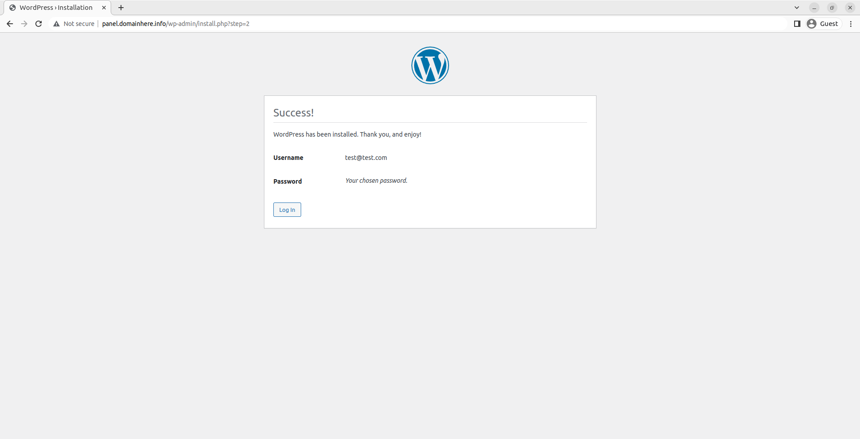Open a new tab

pyautogui.click(x=121, y=8)
